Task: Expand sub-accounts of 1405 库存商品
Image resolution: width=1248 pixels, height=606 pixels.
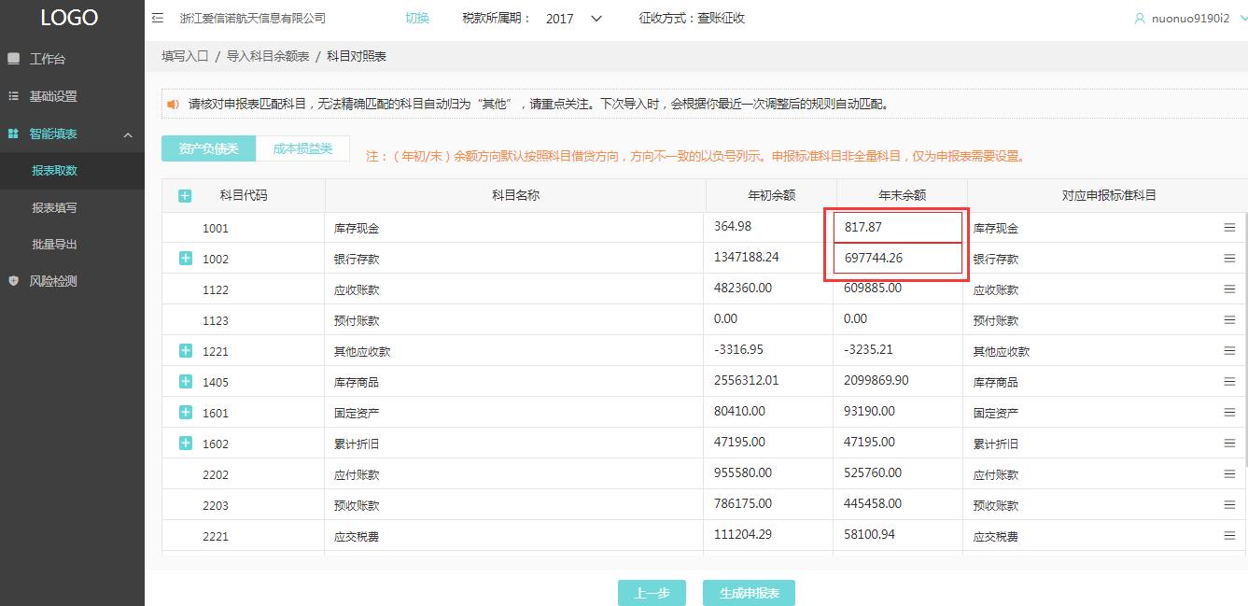Action: click(x=185, y=381)
